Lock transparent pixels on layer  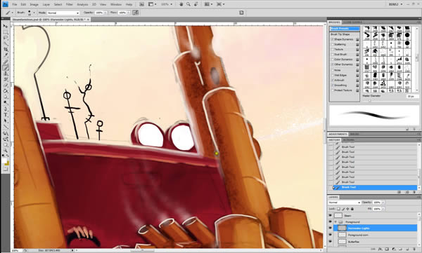click(x=338, y=209)
